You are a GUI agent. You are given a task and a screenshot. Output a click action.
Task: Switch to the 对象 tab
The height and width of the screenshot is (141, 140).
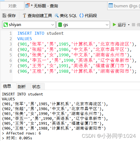click(x=12, y=6)
